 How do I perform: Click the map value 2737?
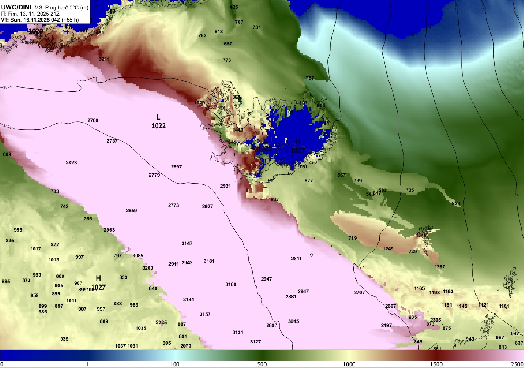[112, 141]
